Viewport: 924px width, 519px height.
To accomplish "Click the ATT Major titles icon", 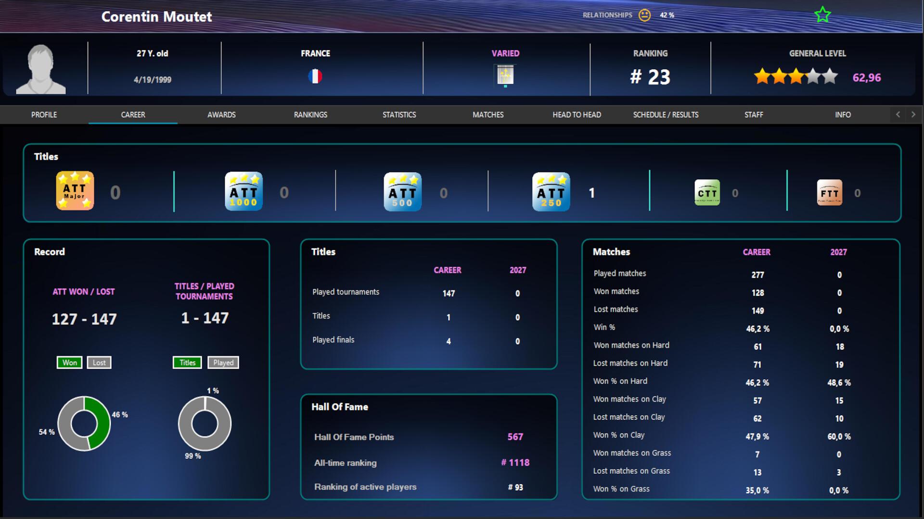I will point(75,191).
